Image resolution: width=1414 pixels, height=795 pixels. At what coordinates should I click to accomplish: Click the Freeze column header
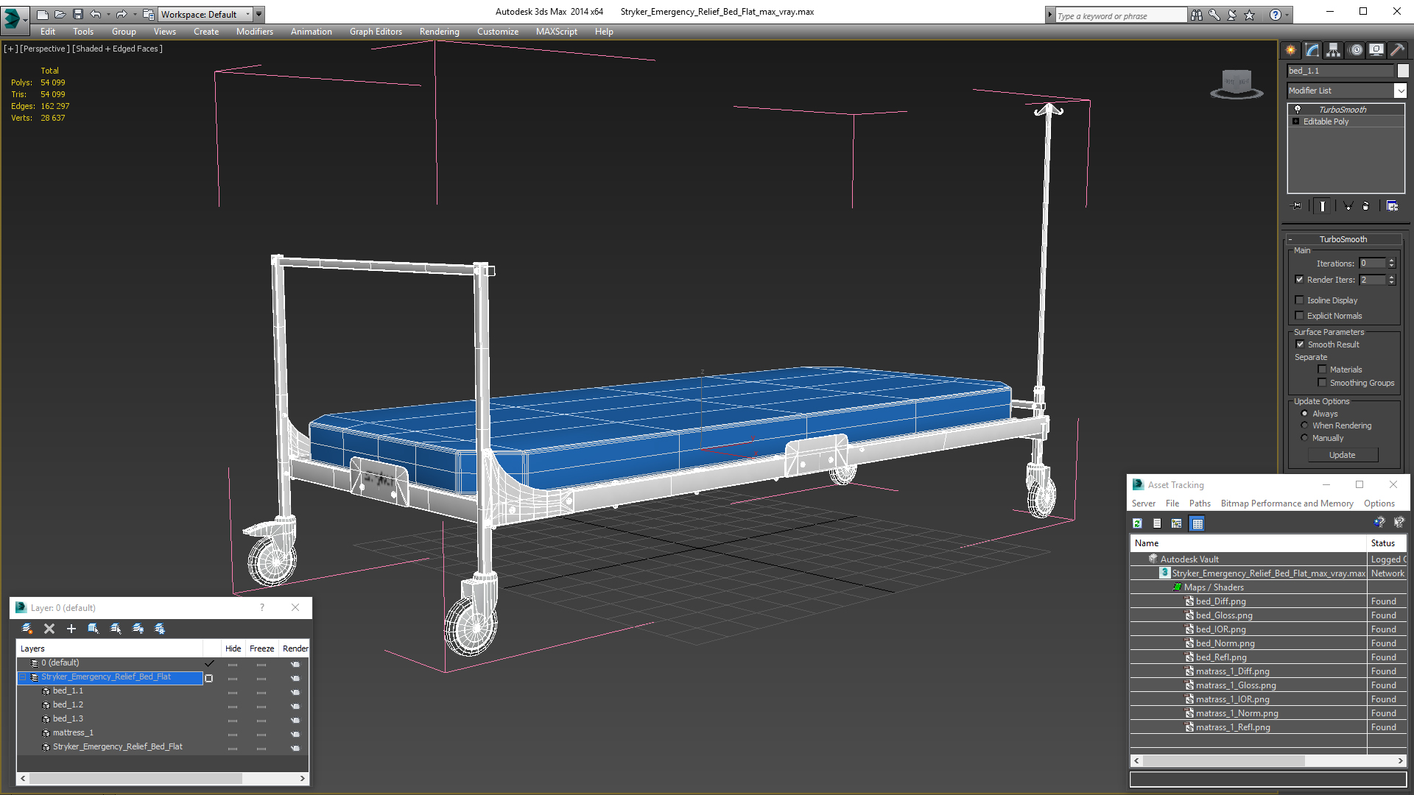[x=261, y=649]
